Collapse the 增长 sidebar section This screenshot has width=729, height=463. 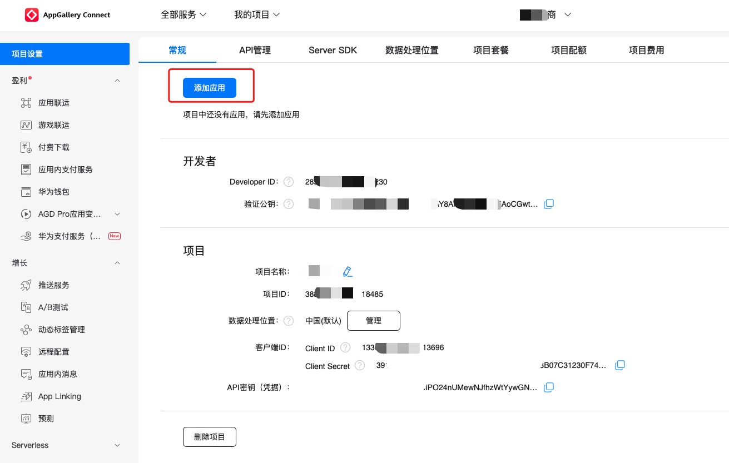click(117, 263)
